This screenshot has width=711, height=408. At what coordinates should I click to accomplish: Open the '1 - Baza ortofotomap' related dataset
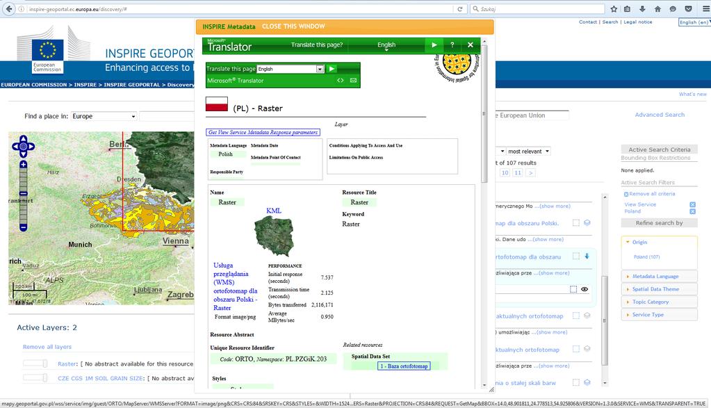tap(404, 366)
